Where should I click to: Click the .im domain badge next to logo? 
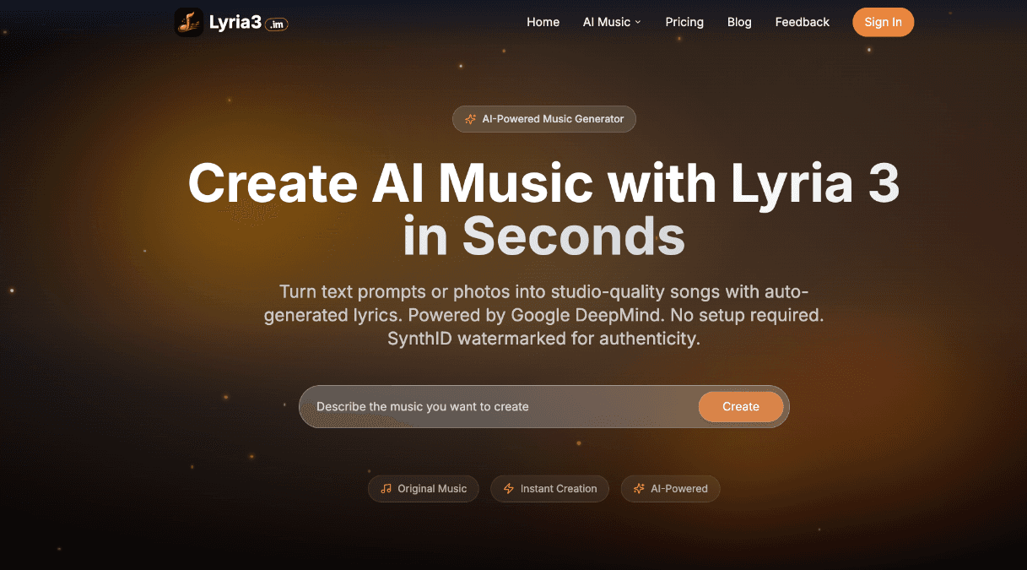277,25
